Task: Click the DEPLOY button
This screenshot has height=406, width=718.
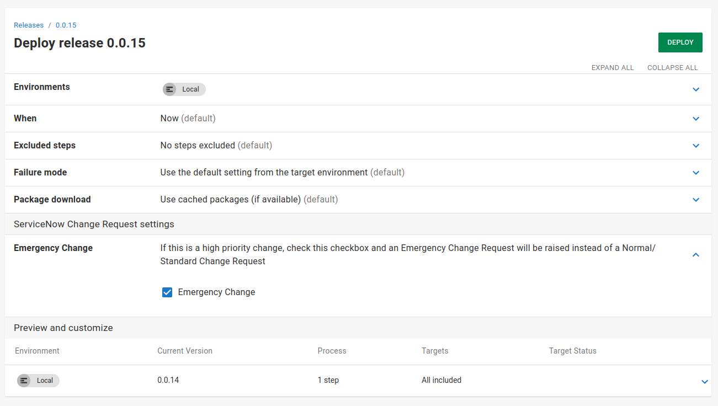Action: point(680,42)
